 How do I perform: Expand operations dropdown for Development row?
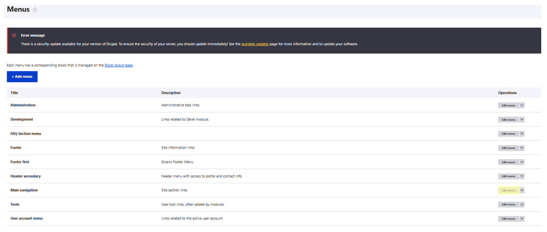522,119
